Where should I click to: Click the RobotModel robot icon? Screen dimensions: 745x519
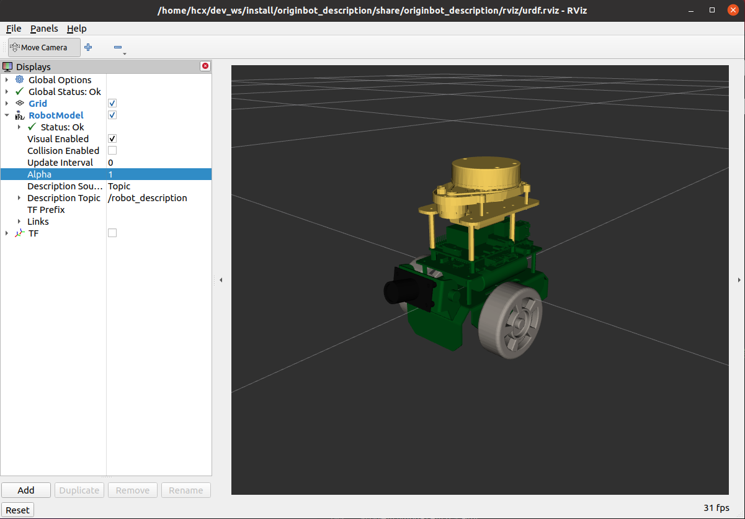[19, 115]
